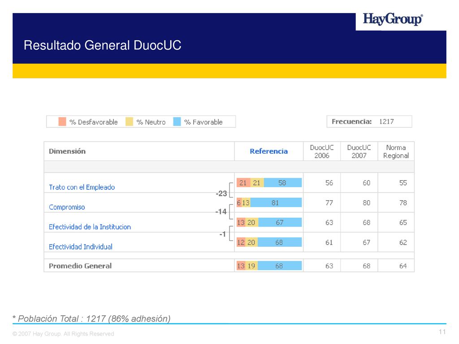Click the HayGroup logo
Screen dimensions: 459x344
pos(393,19)
